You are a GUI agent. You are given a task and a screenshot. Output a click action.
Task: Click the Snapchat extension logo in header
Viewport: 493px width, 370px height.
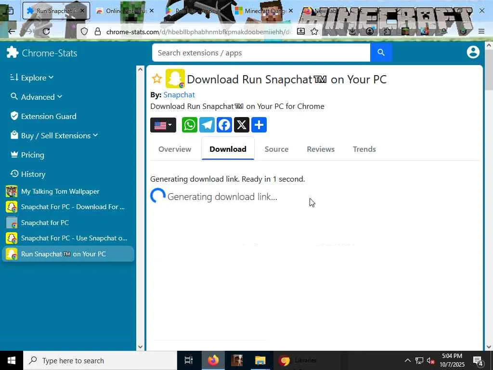point(175,79)
